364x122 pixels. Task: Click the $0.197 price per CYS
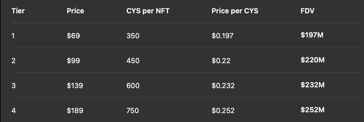point(223,36)
